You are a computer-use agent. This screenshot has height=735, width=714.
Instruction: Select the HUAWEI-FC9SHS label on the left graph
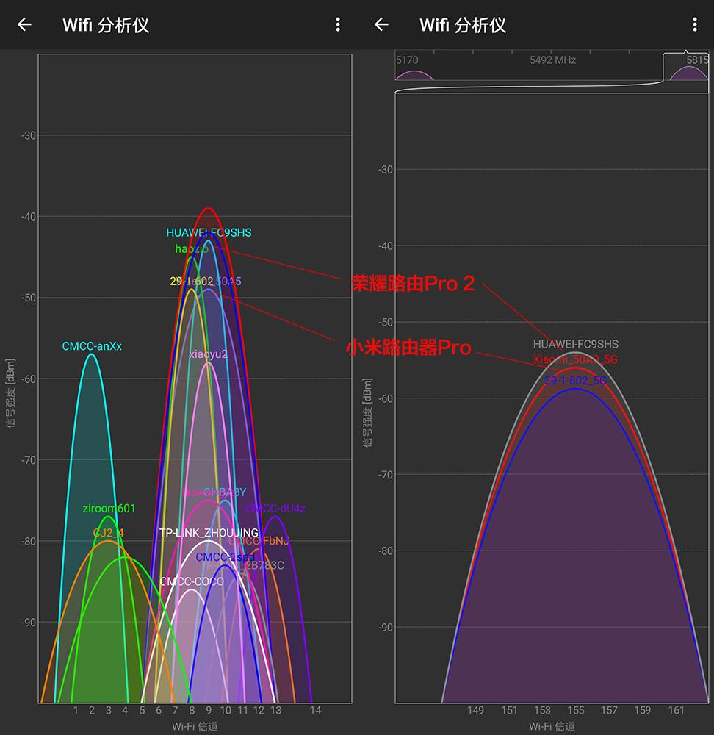click(209, 232)
